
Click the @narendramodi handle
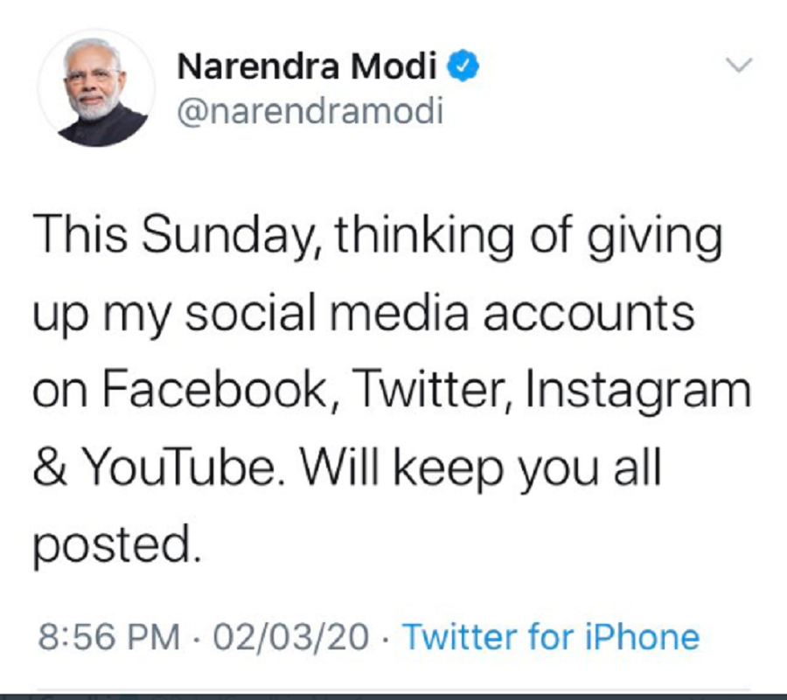tap(310, 110)
